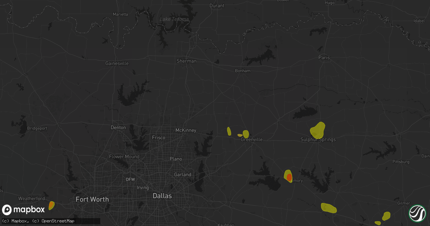Click the yellow patch south of Sulphur Springs near bottom
430x226 pixels.
click(x=329, y=208)
